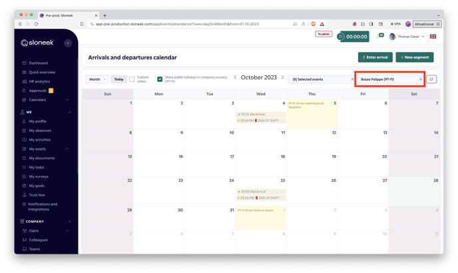Open a new browser tab
Image resolution: width=458 pixels, height=273 pixels.
tap(105, 15)
